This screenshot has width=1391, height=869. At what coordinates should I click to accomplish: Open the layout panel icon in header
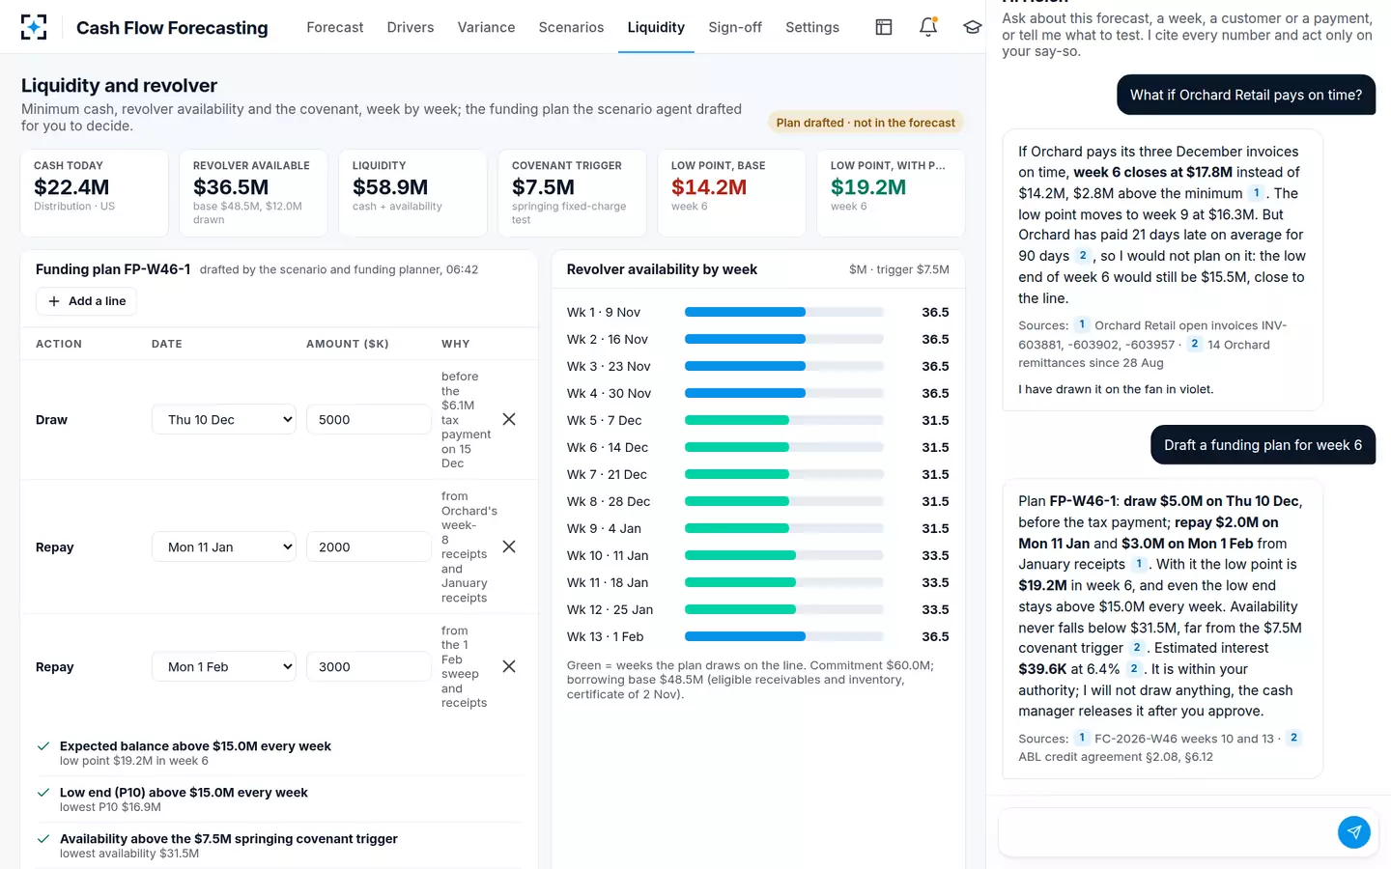click(x=884, y=27)
